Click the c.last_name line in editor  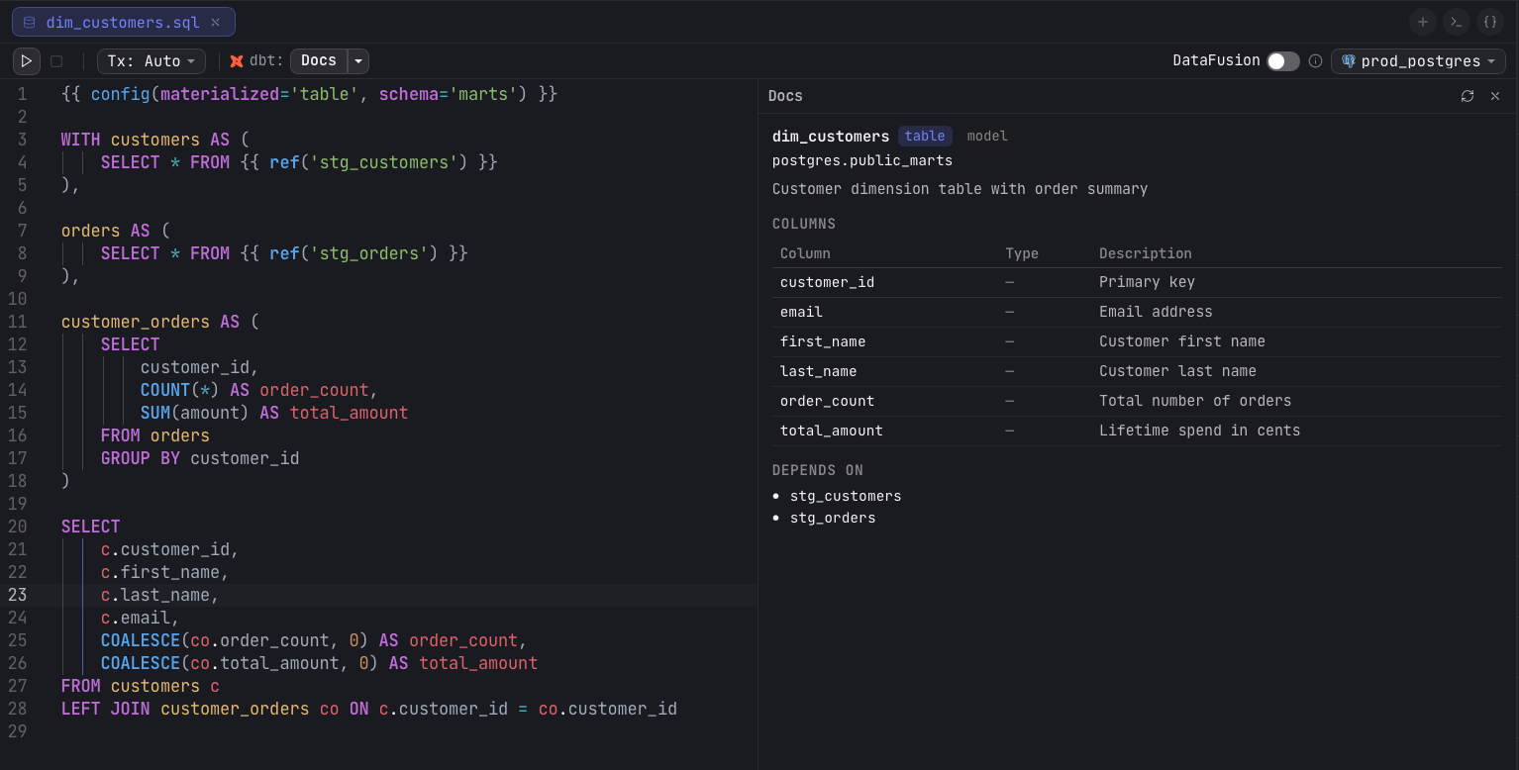(x=160, y=595)
